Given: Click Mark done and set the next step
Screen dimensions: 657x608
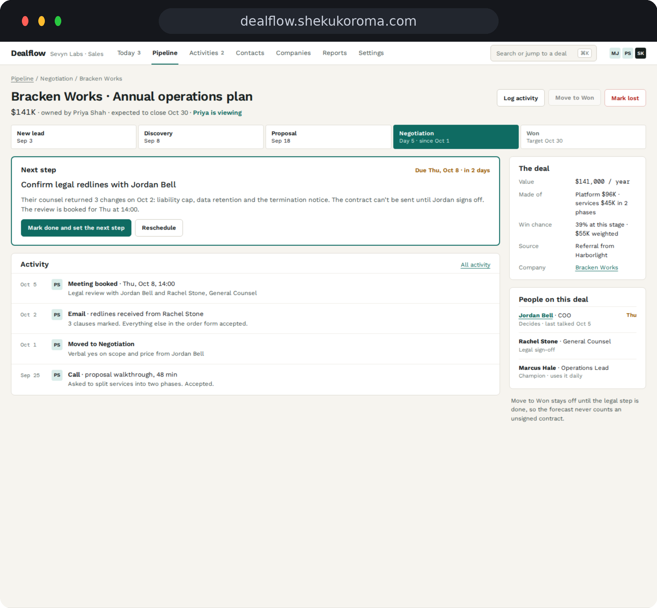Looking at the screenshot, I should tap(76, 228).
